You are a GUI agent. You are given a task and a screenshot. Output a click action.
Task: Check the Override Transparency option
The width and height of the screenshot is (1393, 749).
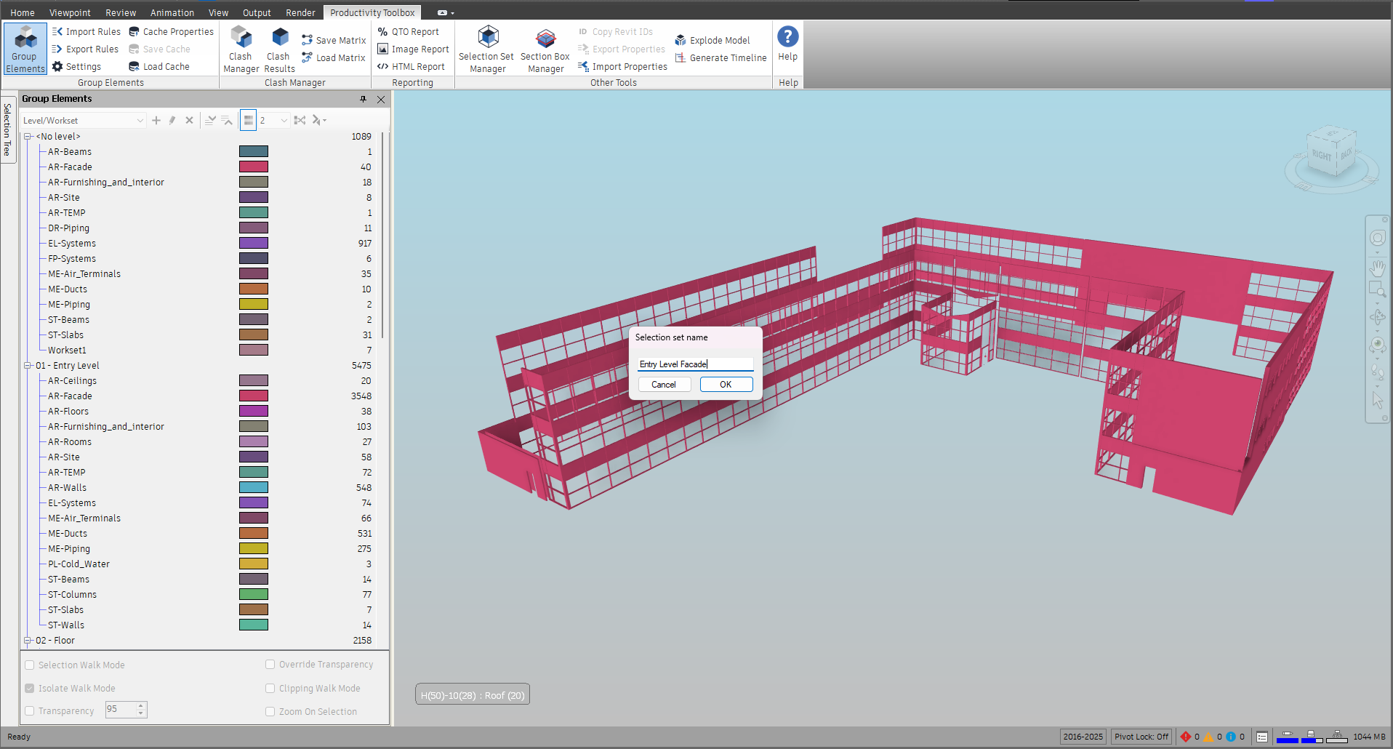point(270,665)
